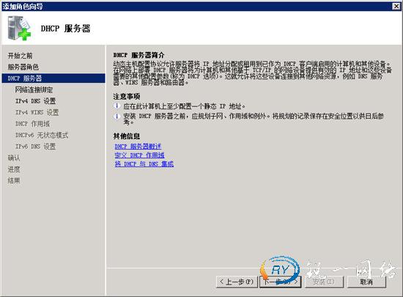This screenshot has height=297, width=403.
Task: Open the IPv4 DNS 设置 step
Action: (35, 101)
